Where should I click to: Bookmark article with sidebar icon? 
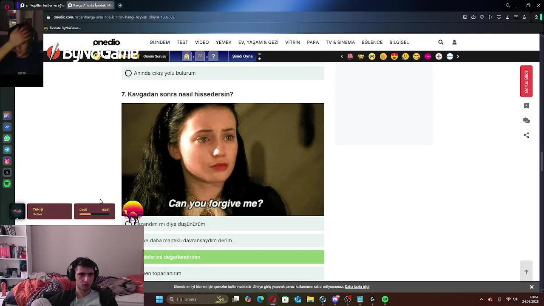click(526, 105)
